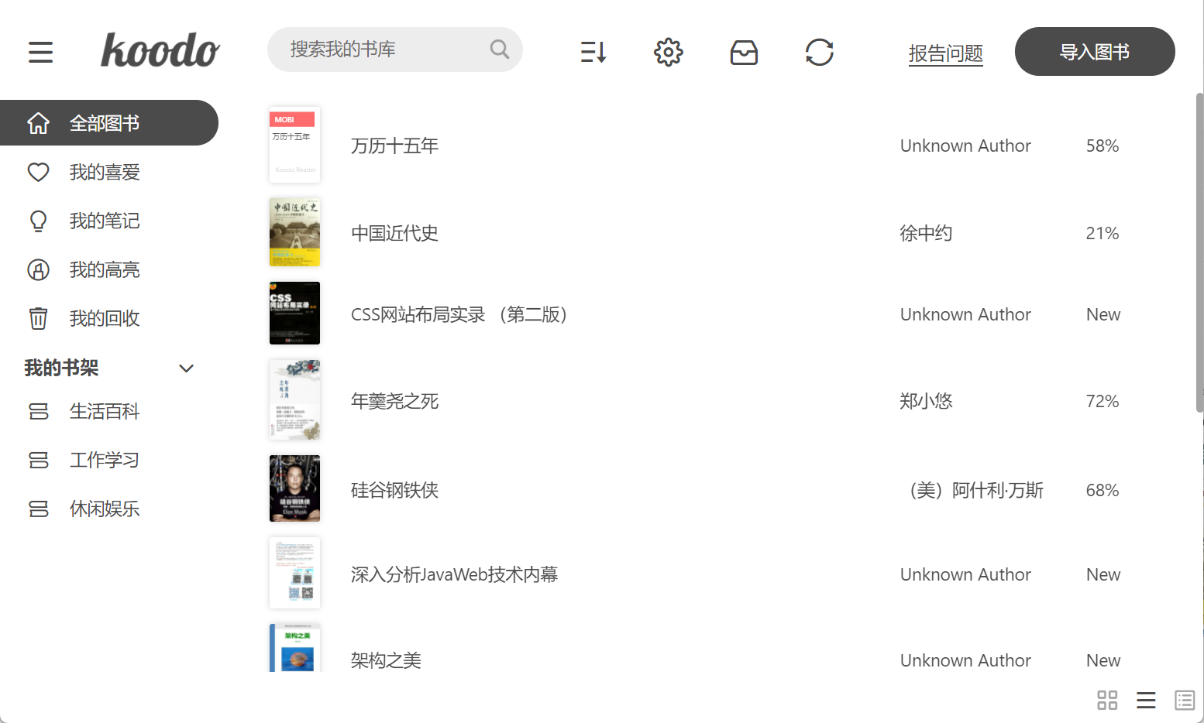Open the 硅谷钢铁侠 cover thumbnail

tap(294, 488)
